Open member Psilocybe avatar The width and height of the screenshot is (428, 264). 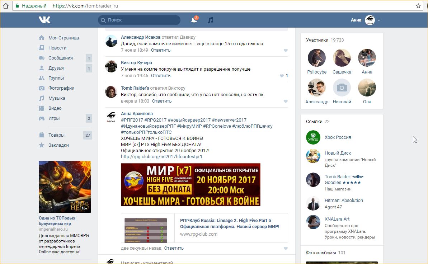[x=317, y=58]
